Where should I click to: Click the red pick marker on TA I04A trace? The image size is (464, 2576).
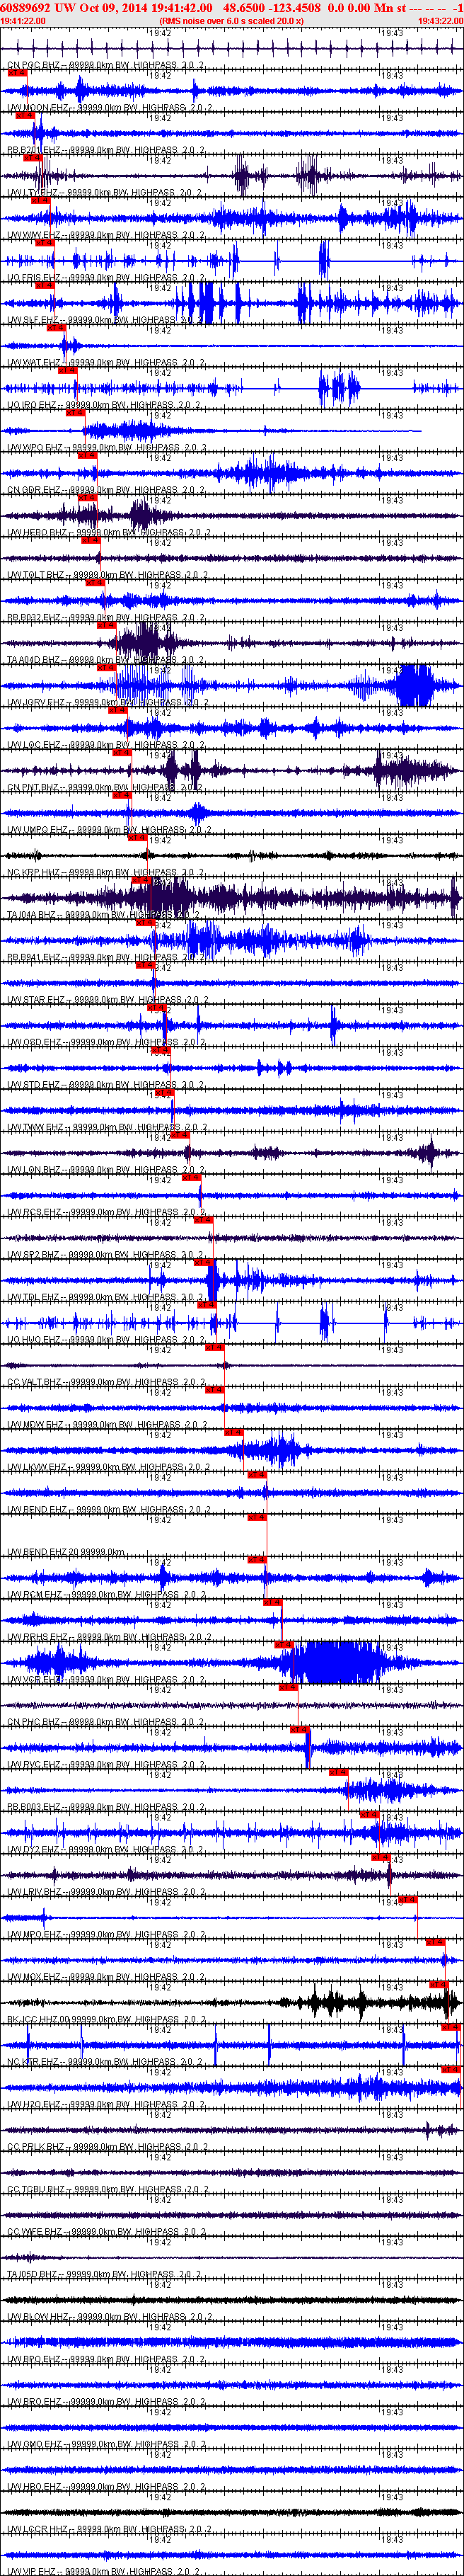(146, 923)
